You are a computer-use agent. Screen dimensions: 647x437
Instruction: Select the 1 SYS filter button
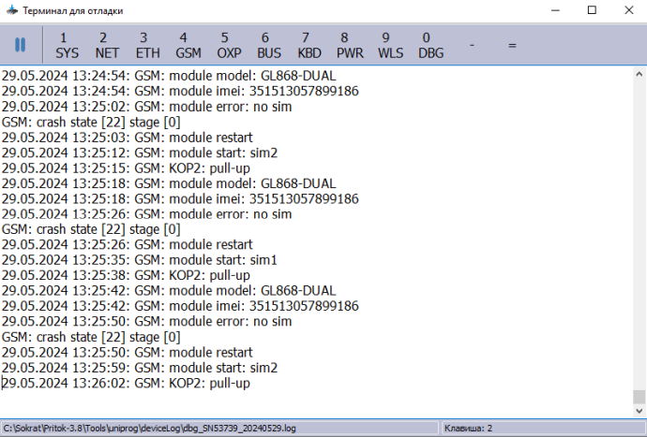(67, 45)
